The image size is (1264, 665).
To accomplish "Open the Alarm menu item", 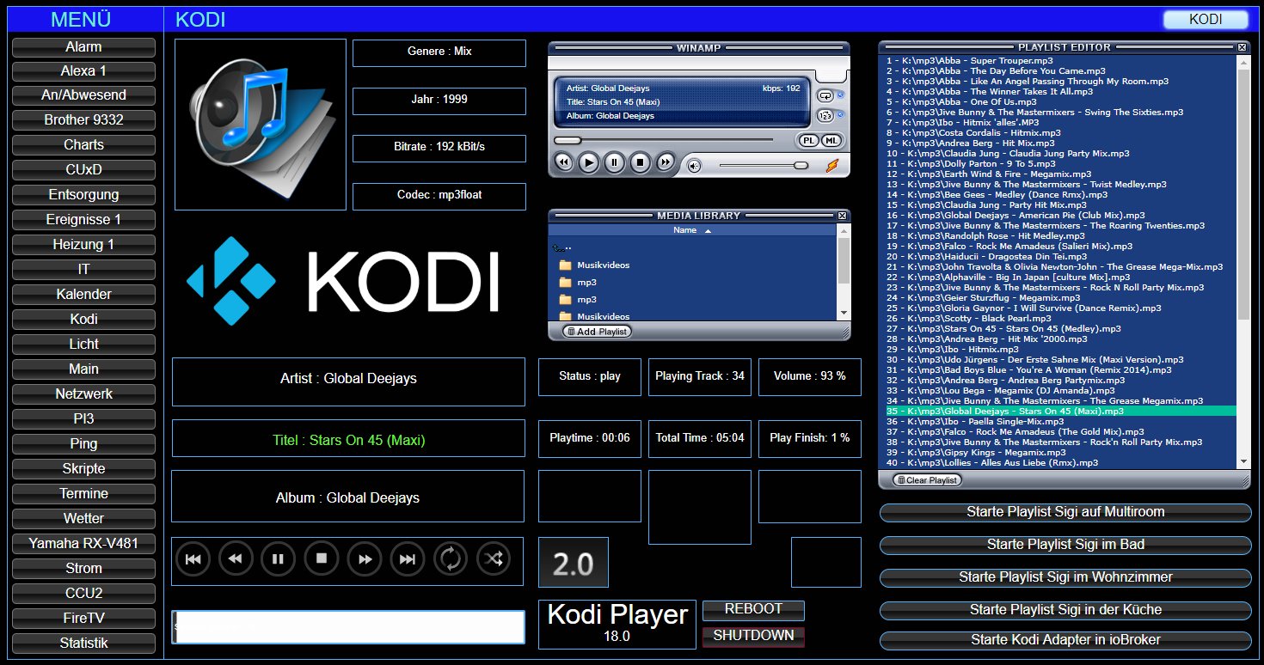I will point(83,47).
